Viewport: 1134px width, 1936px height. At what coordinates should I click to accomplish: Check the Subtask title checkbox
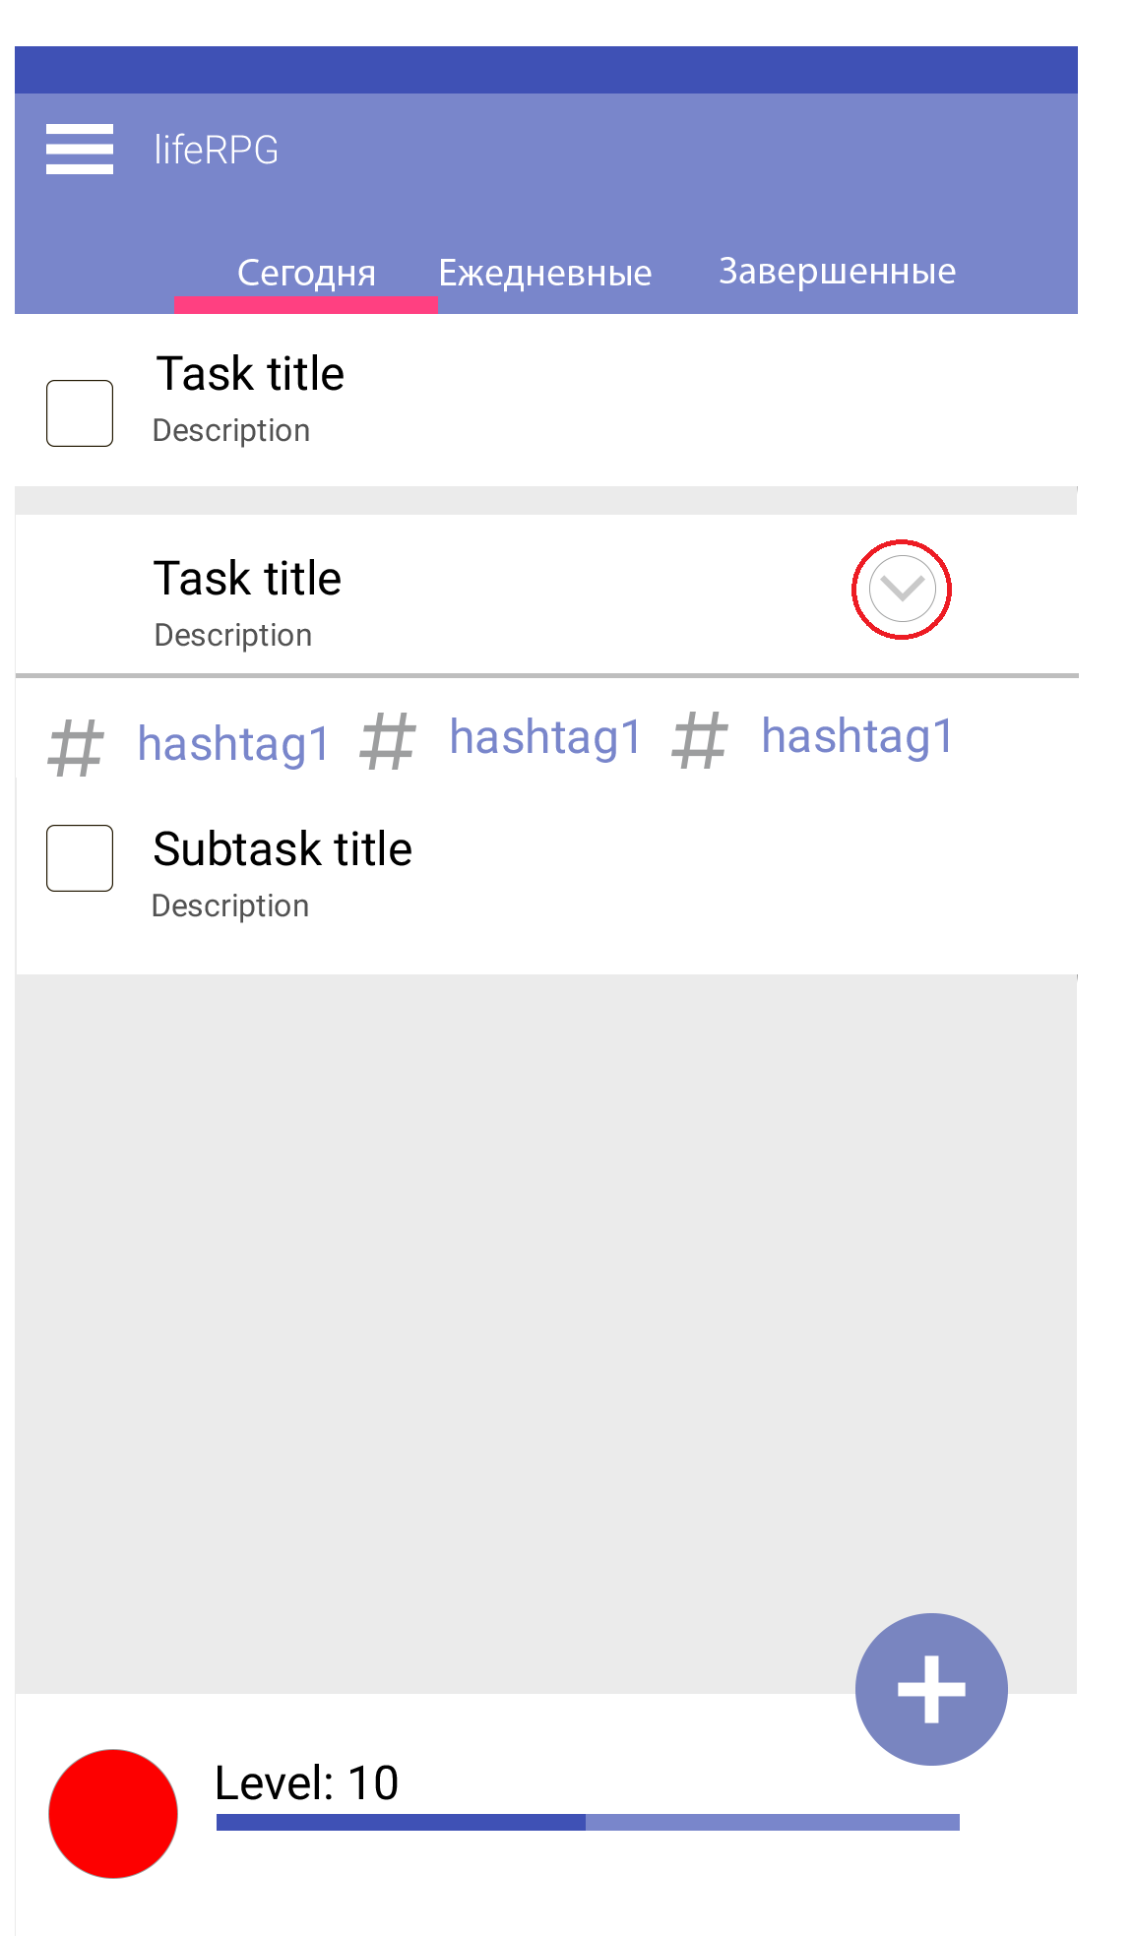pyautogui.click(x=80, y=858)
